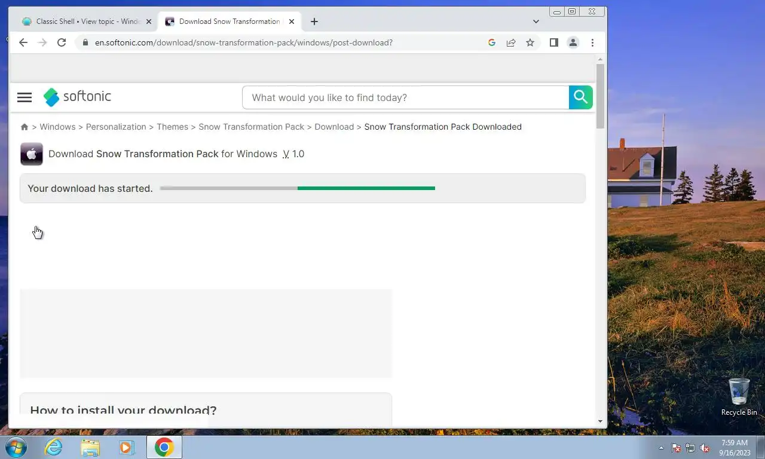765x459 pixels.
Task: Open the Softonic hamburger menu
Action: 25,97
